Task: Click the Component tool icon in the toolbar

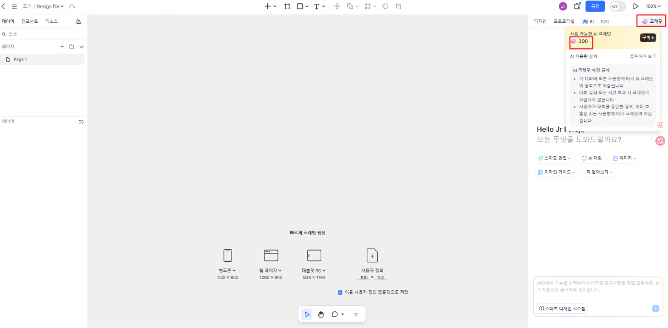Action: pyautogui.click(x=368, y=7)
